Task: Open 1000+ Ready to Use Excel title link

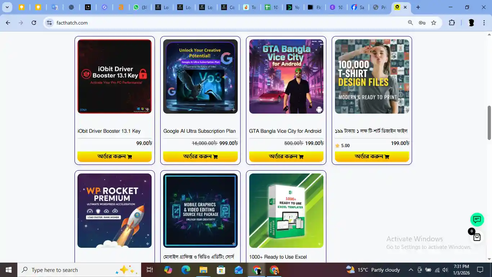Action: point(278,257)
